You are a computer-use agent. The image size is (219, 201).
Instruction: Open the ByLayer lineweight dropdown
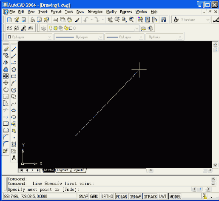(x=141, y=37)
